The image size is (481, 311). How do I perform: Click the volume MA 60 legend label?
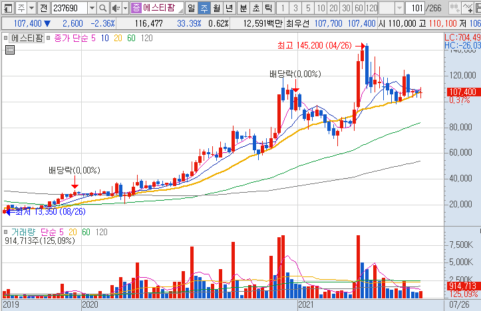[86, 232]
